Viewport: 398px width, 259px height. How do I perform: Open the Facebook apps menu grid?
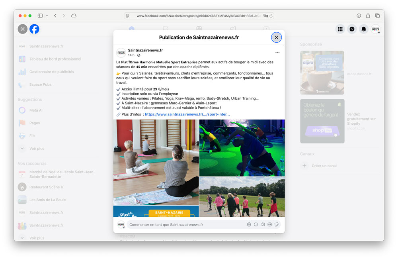click(x=340, y=29)
